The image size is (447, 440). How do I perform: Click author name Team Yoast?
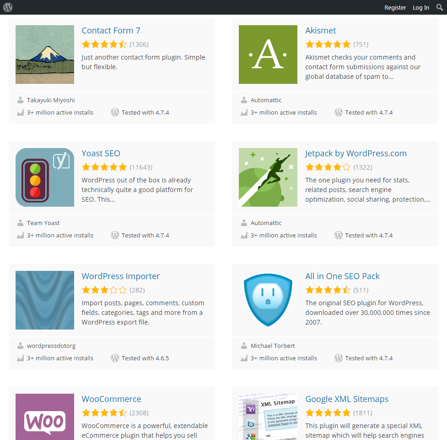43,223
